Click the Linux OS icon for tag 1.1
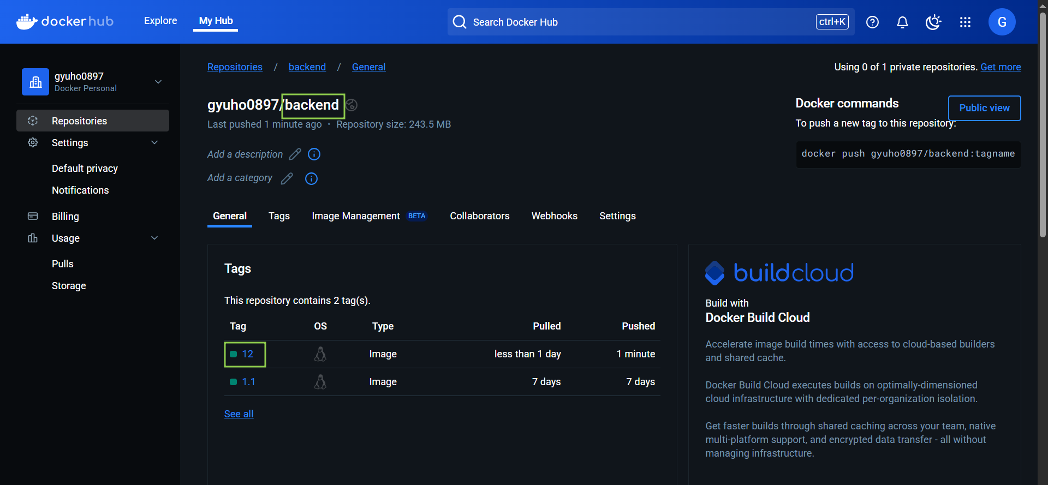Viewport: 1048px width, 485px height. tap(320, 382)
